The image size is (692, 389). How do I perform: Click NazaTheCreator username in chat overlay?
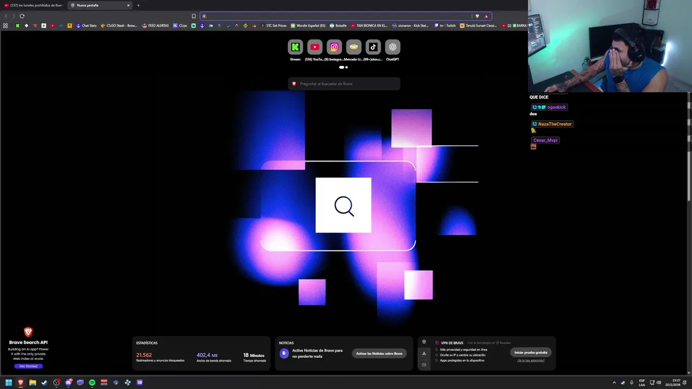pyautogui.click(x=555, y=124)
